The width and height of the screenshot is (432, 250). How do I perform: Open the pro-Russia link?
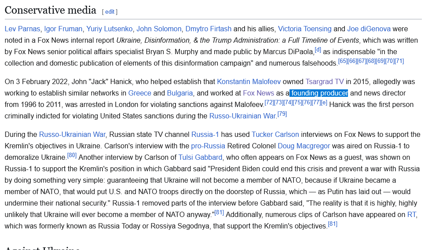click(x=208, y=146)
